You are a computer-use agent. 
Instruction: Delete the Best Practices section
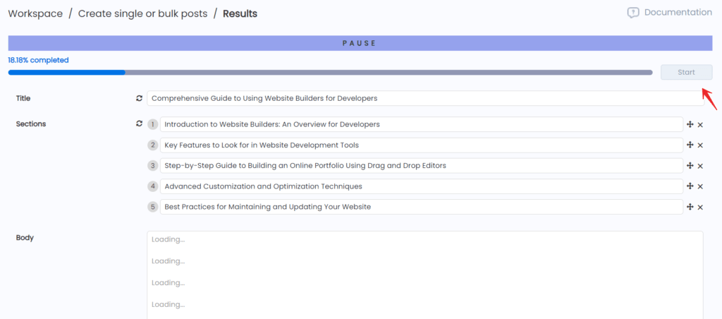(x=700, y=207)
